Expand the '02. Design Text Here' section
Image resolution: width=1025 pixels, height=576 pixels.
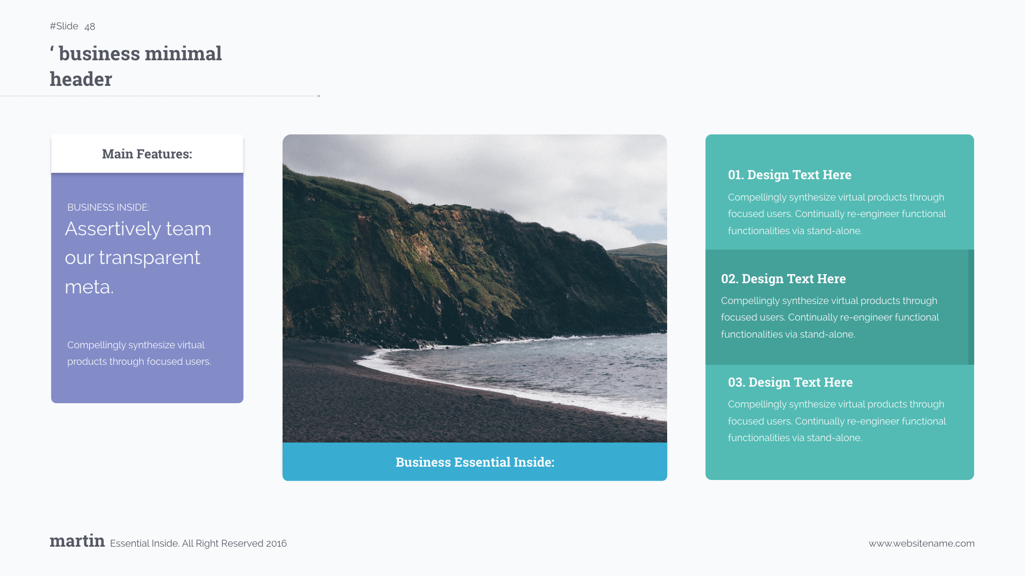(783, 278)
